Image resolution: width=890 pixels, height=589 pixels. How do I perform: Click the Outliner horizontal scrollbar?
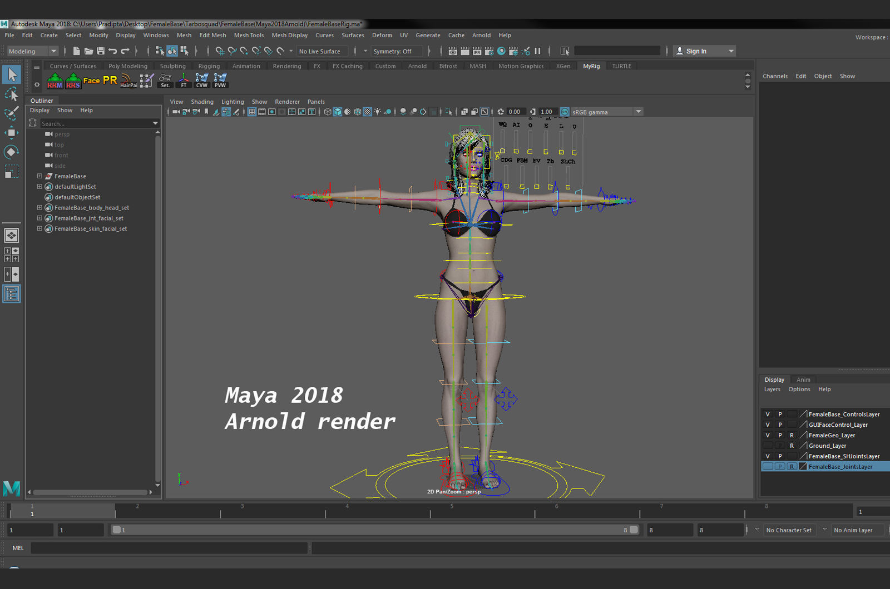[89, 492]
